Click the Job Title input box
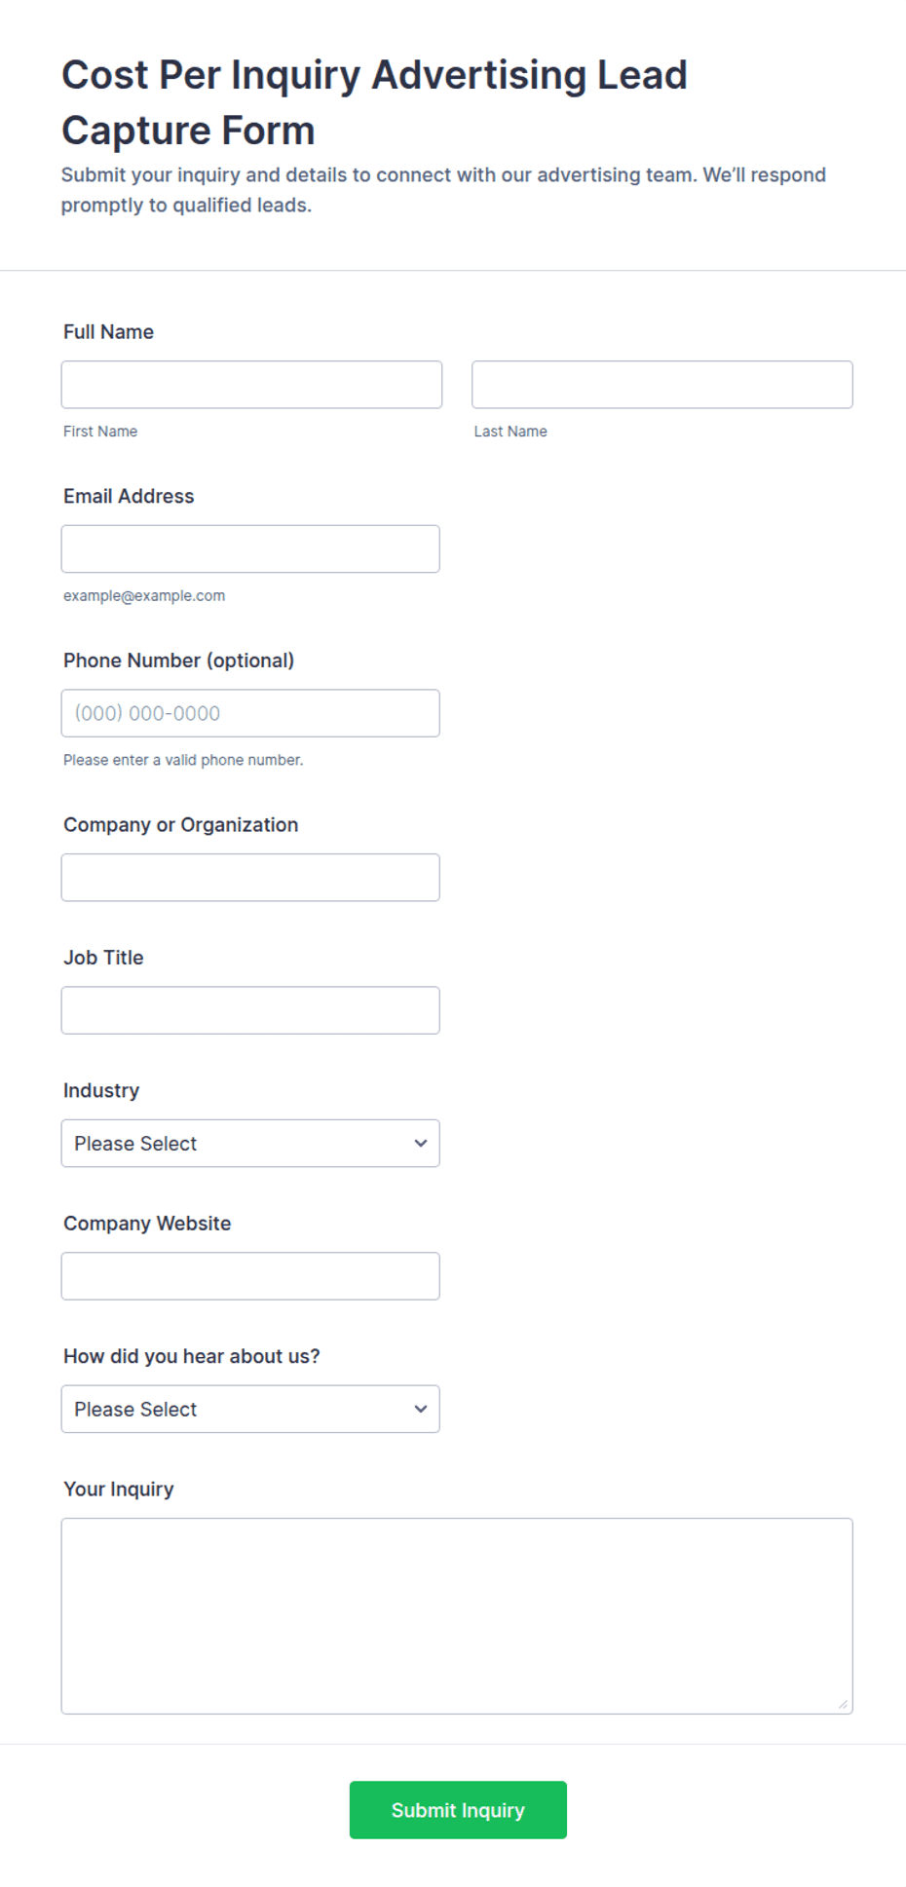This screenshot has height=1887, width=906. [250, 1010]
